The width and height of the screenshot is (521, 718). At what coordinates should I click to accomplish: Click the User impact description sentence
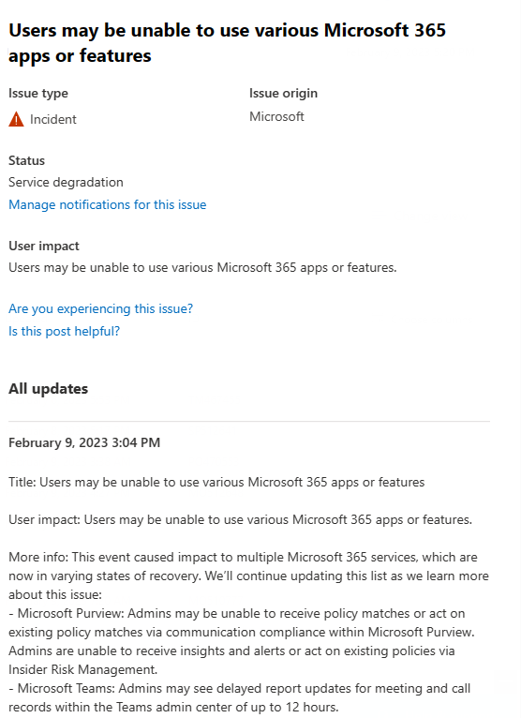coord(202,267)
